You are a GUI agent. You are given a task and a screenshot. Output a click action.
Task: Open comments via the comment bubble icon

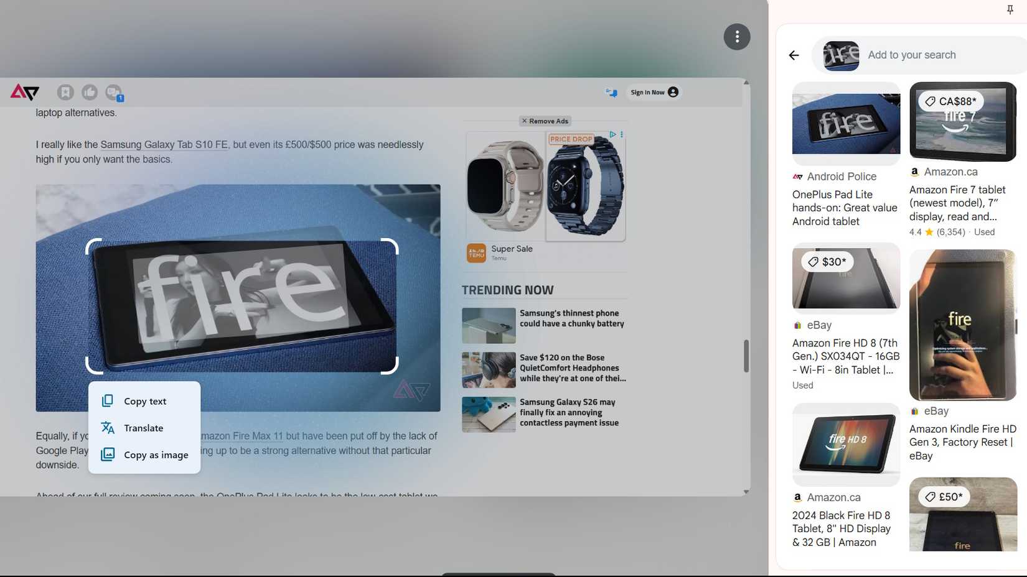tap(113, 92)
